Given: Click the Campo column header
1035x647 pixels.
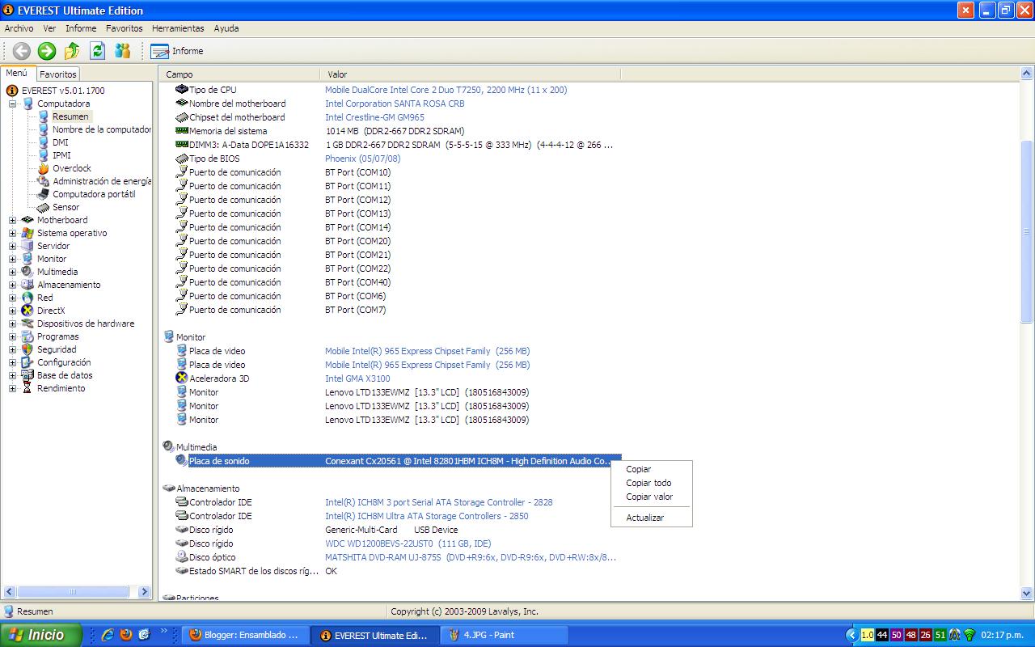Looking at the screenshot, I should pos(241,74).
